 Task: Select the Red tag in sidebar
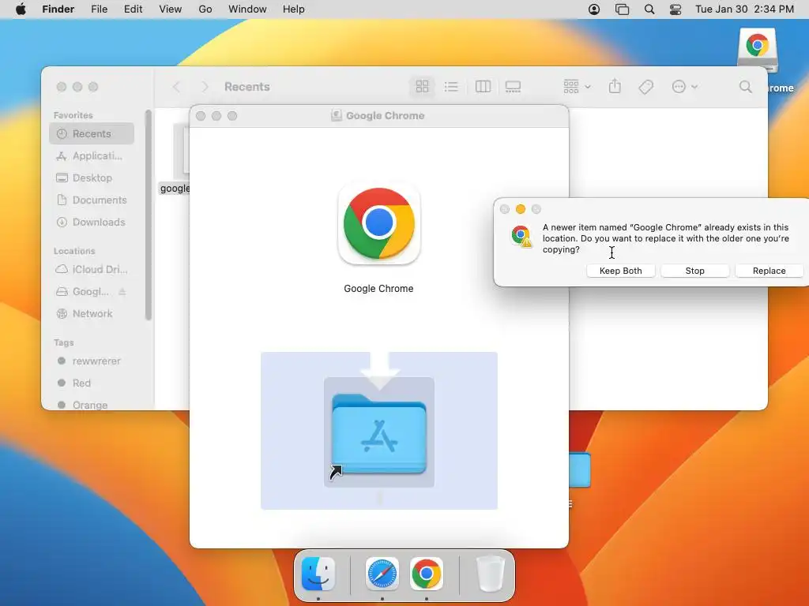point(92,383)
